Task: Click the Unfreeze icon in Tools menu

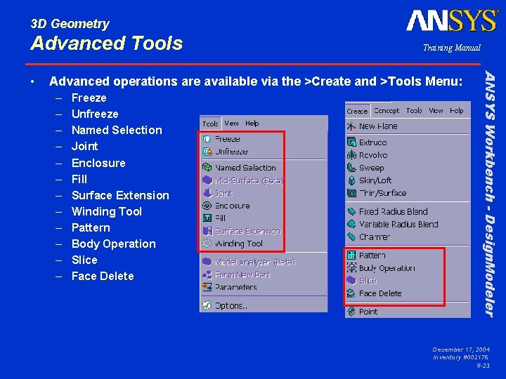Action: click(207, 152)
